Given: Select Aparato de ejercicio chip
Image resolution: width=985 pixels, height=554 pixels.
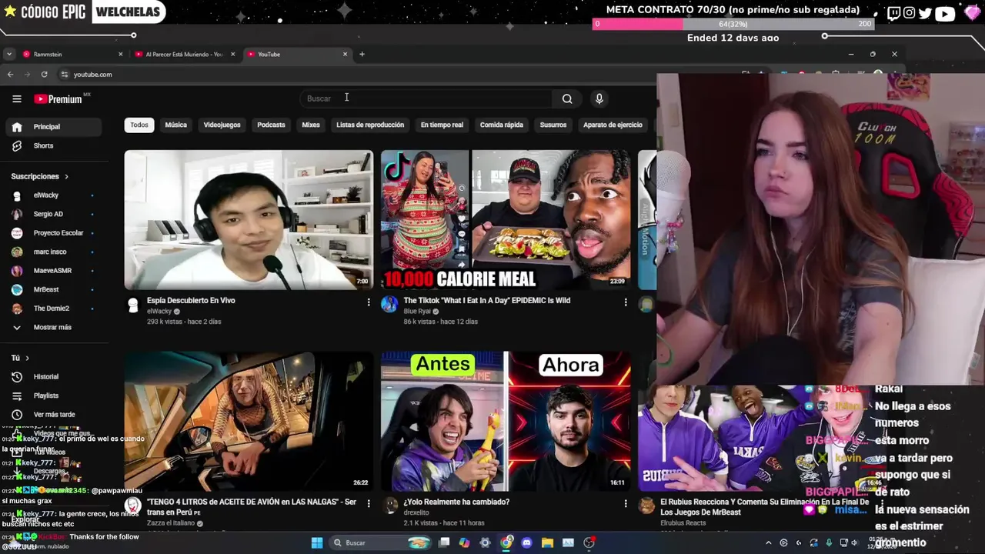Looking at the screenshot, I should [x=613, y=125].
